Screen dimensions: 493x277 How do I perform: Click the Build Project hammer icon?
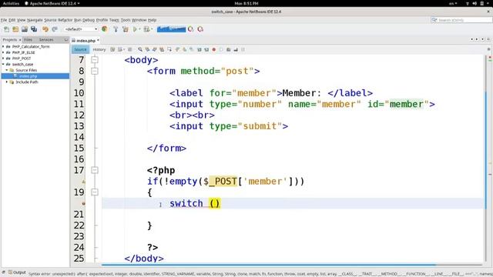(116, 29)
